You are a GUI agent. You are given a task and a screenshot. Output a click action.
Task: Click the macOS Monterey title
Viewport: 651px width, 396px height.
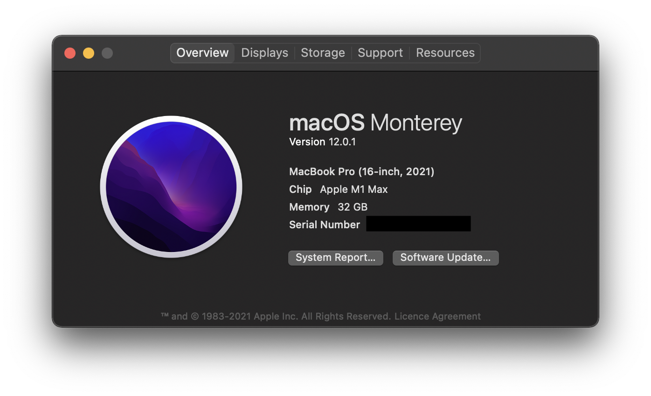(x=375, y=123)
